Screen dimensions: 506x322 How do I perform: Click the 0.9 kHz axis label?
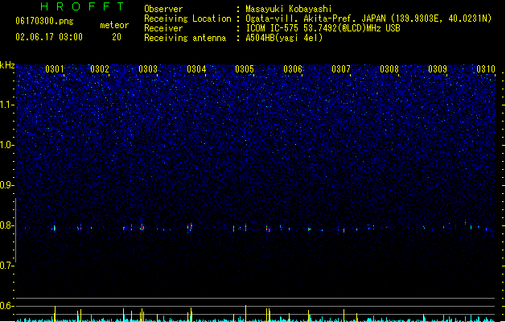(6, 185)
